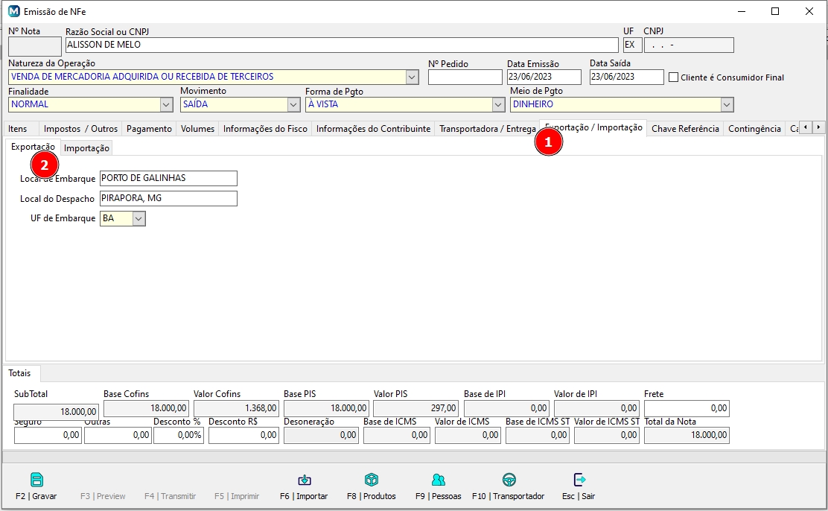This screenshot has width=828, height=511.
Task: Open the F9 Pessoas people icon
Action: tap(439, 480)
